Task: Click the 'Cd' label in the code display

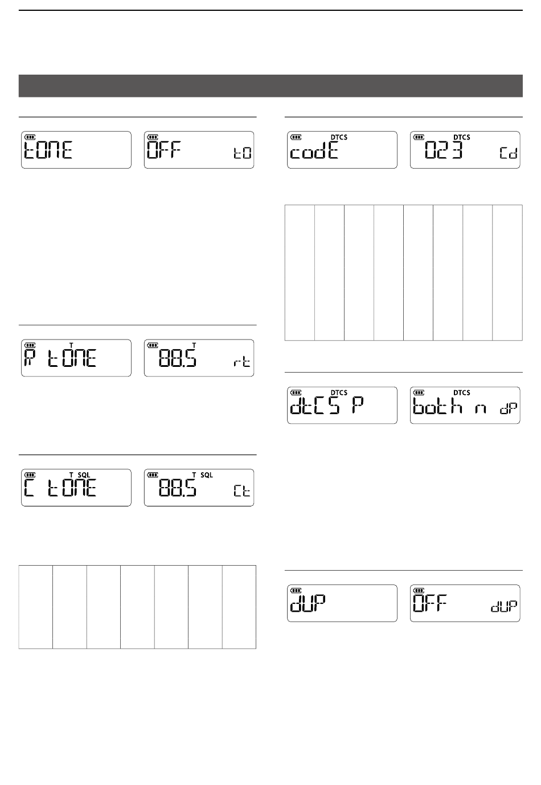Action: (509, 153)
